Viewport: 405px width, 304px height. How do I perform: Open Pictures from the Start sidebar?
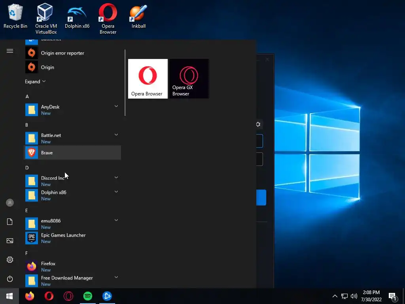pyautogui.click(x=10, y=241)
